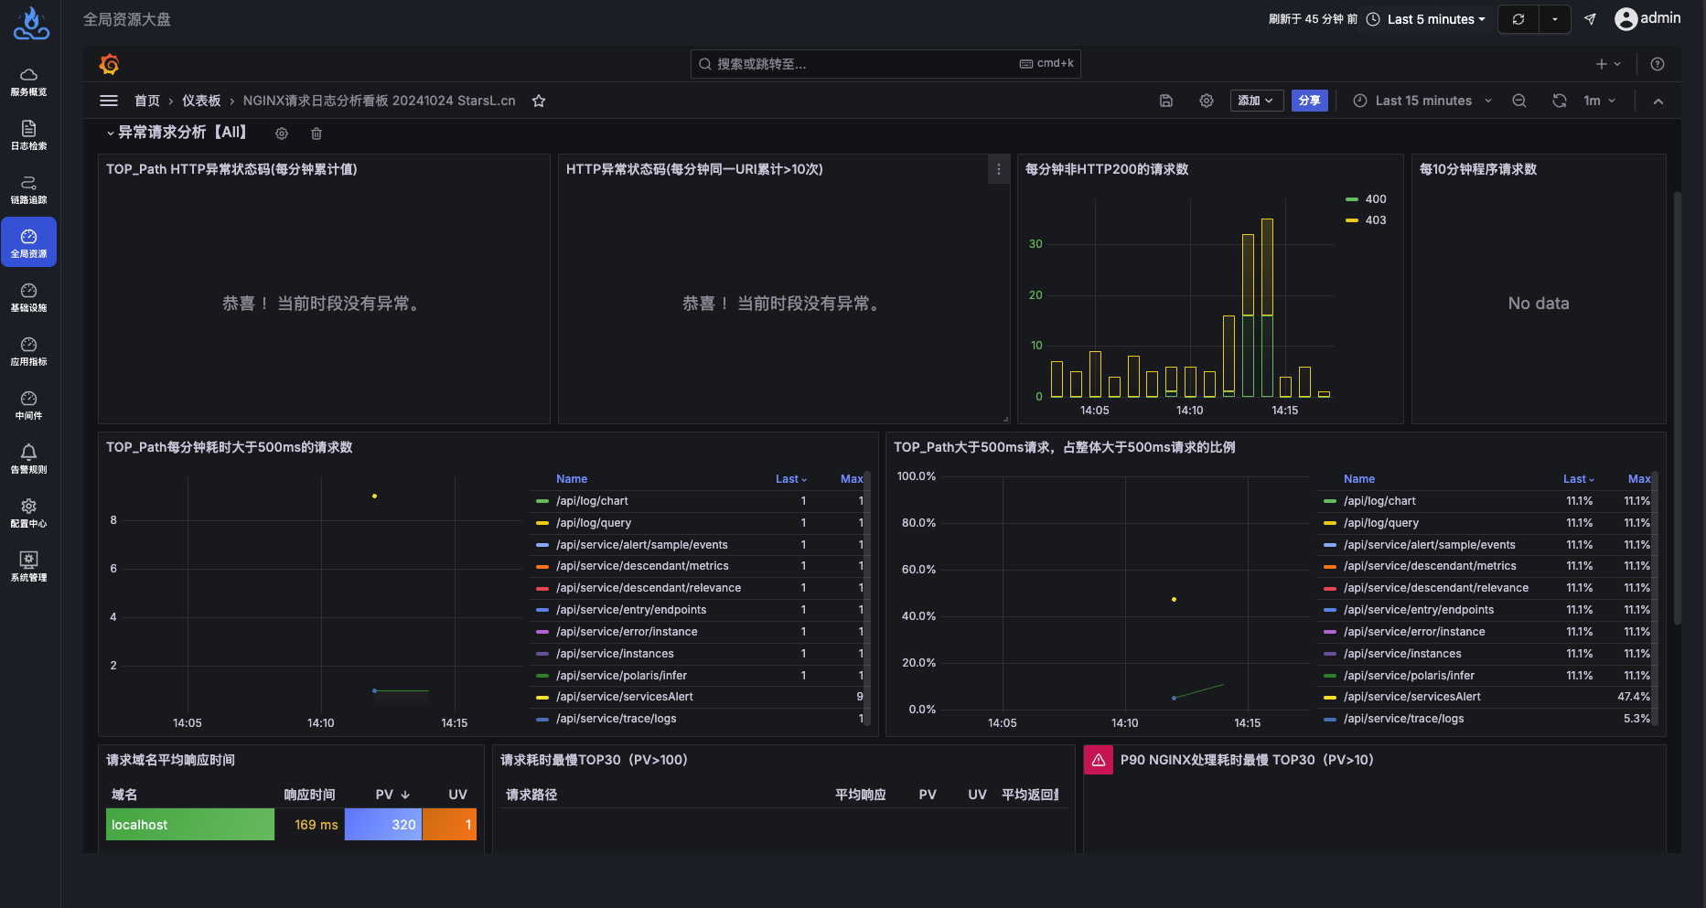Open 告警规则 from the left sidebar

tap(28, 457)
